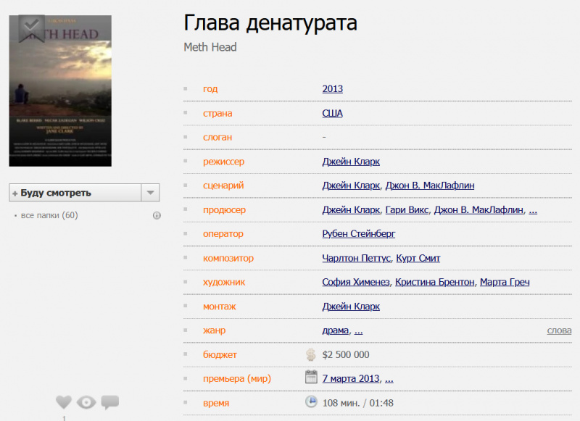Image resolution: width=580 pixels, height=421 pixels.
Task: Open все папки (60) folder list
Action: pyautogui.click(x=49, y=215)
